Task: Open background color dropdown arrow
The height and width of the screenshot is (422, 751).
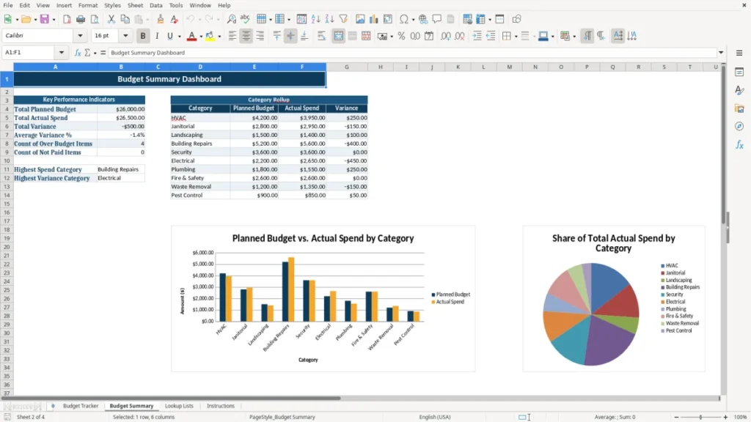Action: pyautogui.click(x=219, y=37)
